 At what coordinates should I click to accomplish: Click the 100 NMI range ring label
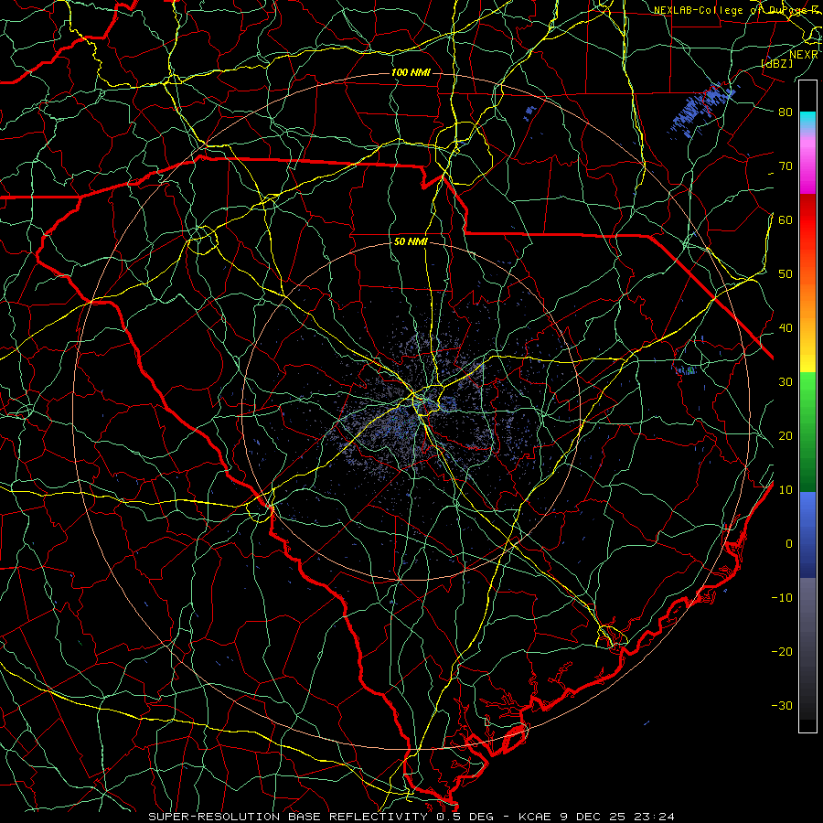[x=411, y=72]
